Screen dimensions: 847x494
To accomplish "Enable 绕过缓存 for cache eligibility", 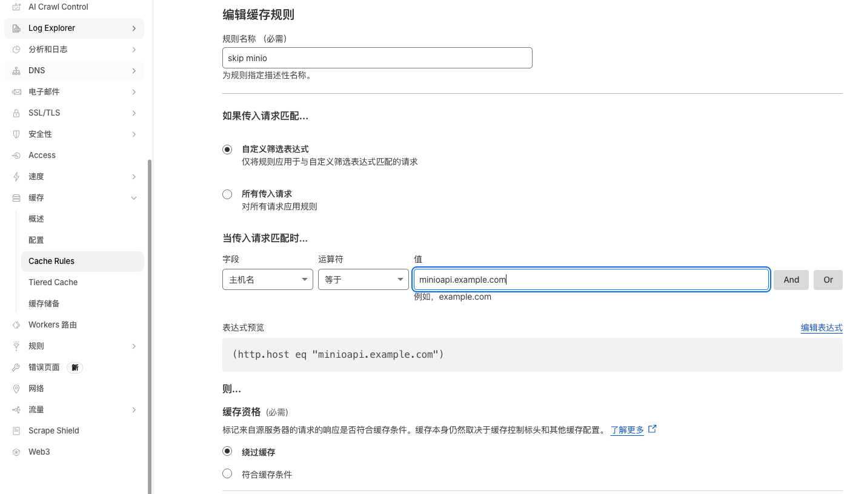I will pos(227,451).
